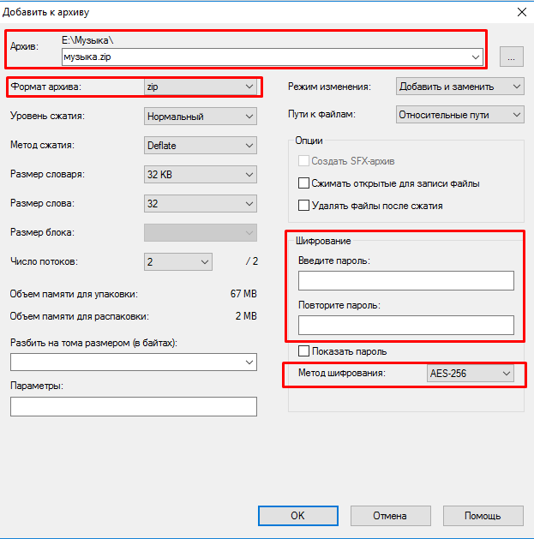
Task: Click the browse button next to archive name
Action: click(x=511, y=57)
